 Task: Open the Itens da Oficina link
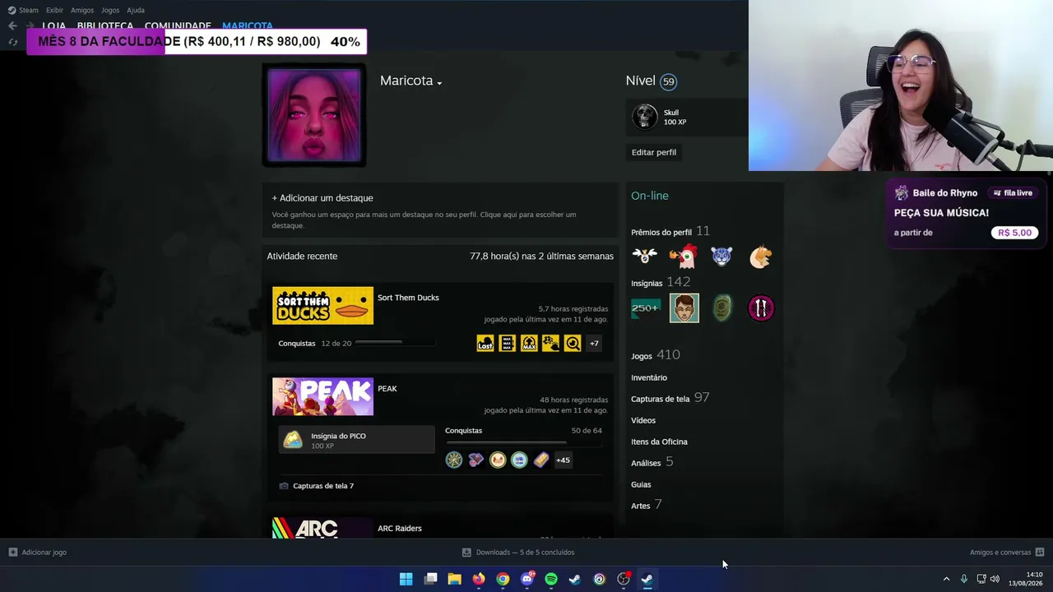[x=659, y=442]
